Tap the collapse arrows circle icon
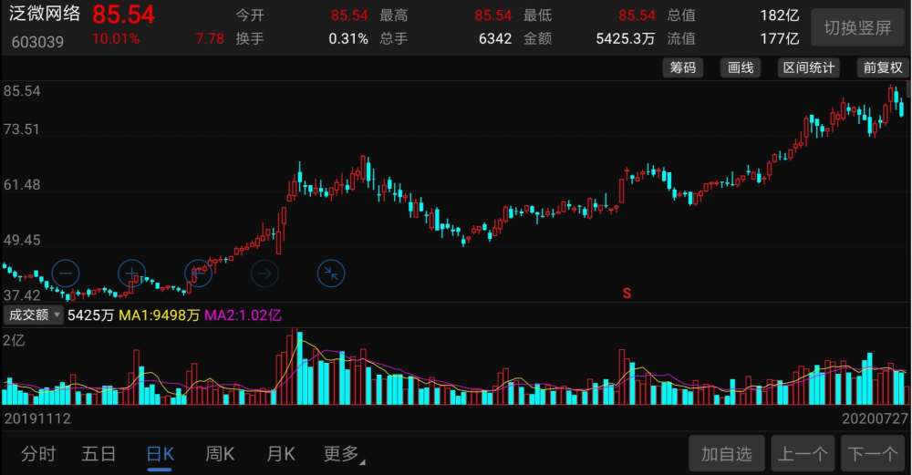 click(331, 273)
